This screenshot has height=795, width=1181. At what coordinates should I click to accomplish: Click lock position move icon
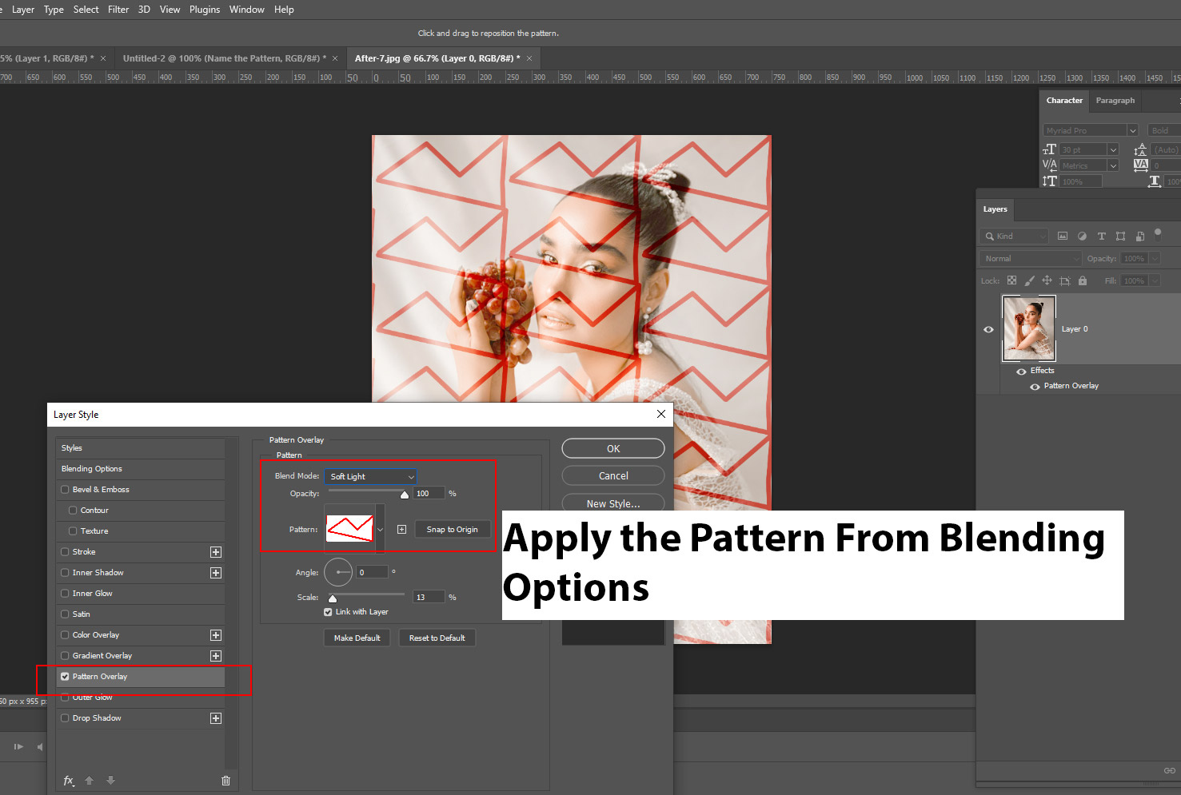1047,280
